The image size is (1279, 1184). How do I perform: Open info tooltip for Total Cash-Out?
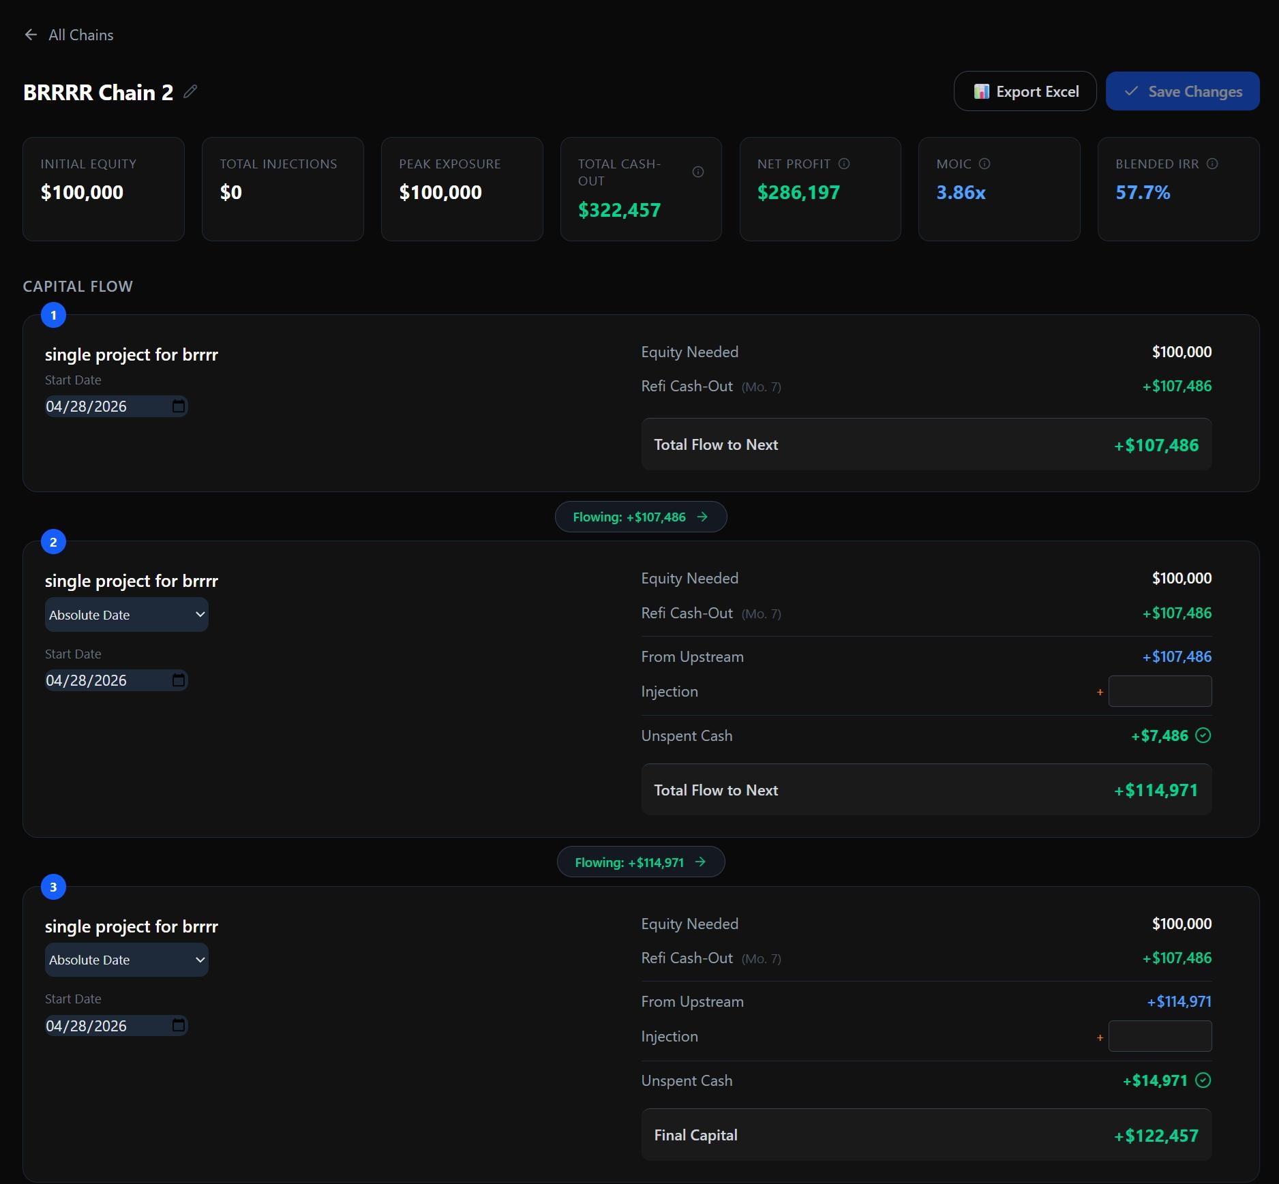[x=697, y=172]
